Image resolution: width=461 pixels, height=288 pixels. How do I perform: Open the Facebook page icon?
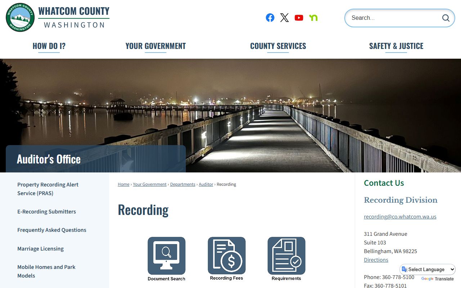[x=270, y=18]
